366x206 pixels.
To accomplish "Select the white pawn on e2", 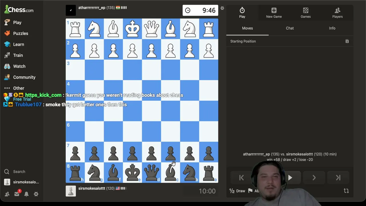I will tap(132, 49).
